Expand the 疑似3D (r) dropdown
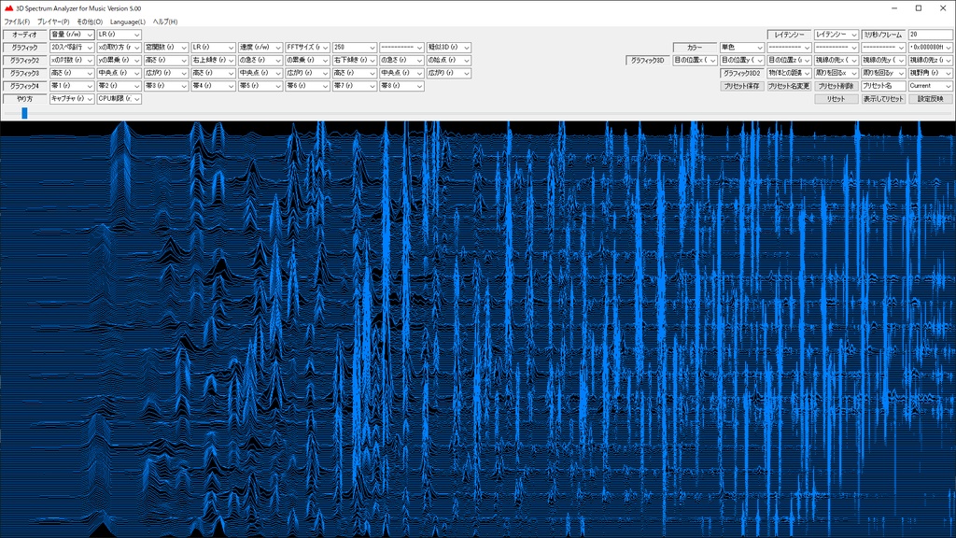The width and height of the screenshot is (956, 538). 449,48
